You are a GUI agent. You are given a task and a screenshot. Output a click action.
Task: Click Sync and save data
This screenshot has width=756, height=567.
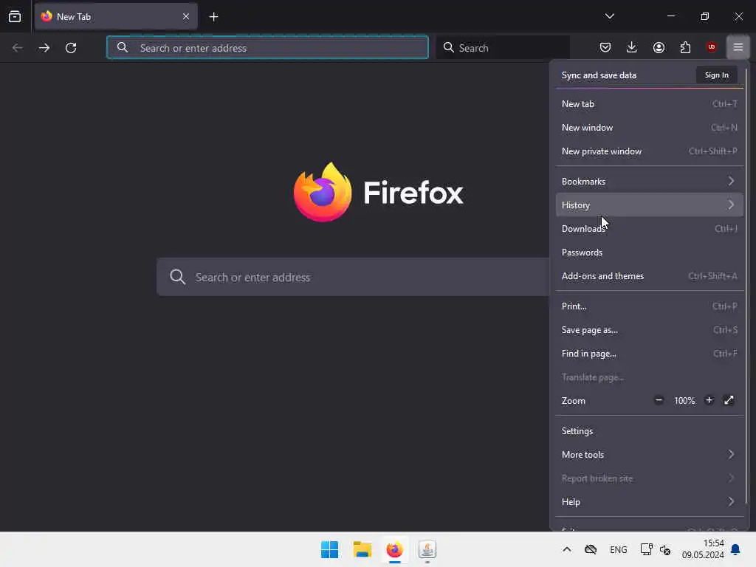(x=599, y=75)
